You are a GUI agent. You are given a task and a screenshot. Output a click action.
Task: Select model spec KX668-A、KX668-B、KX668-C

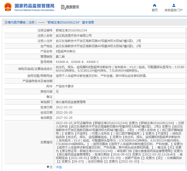[77, 62]
